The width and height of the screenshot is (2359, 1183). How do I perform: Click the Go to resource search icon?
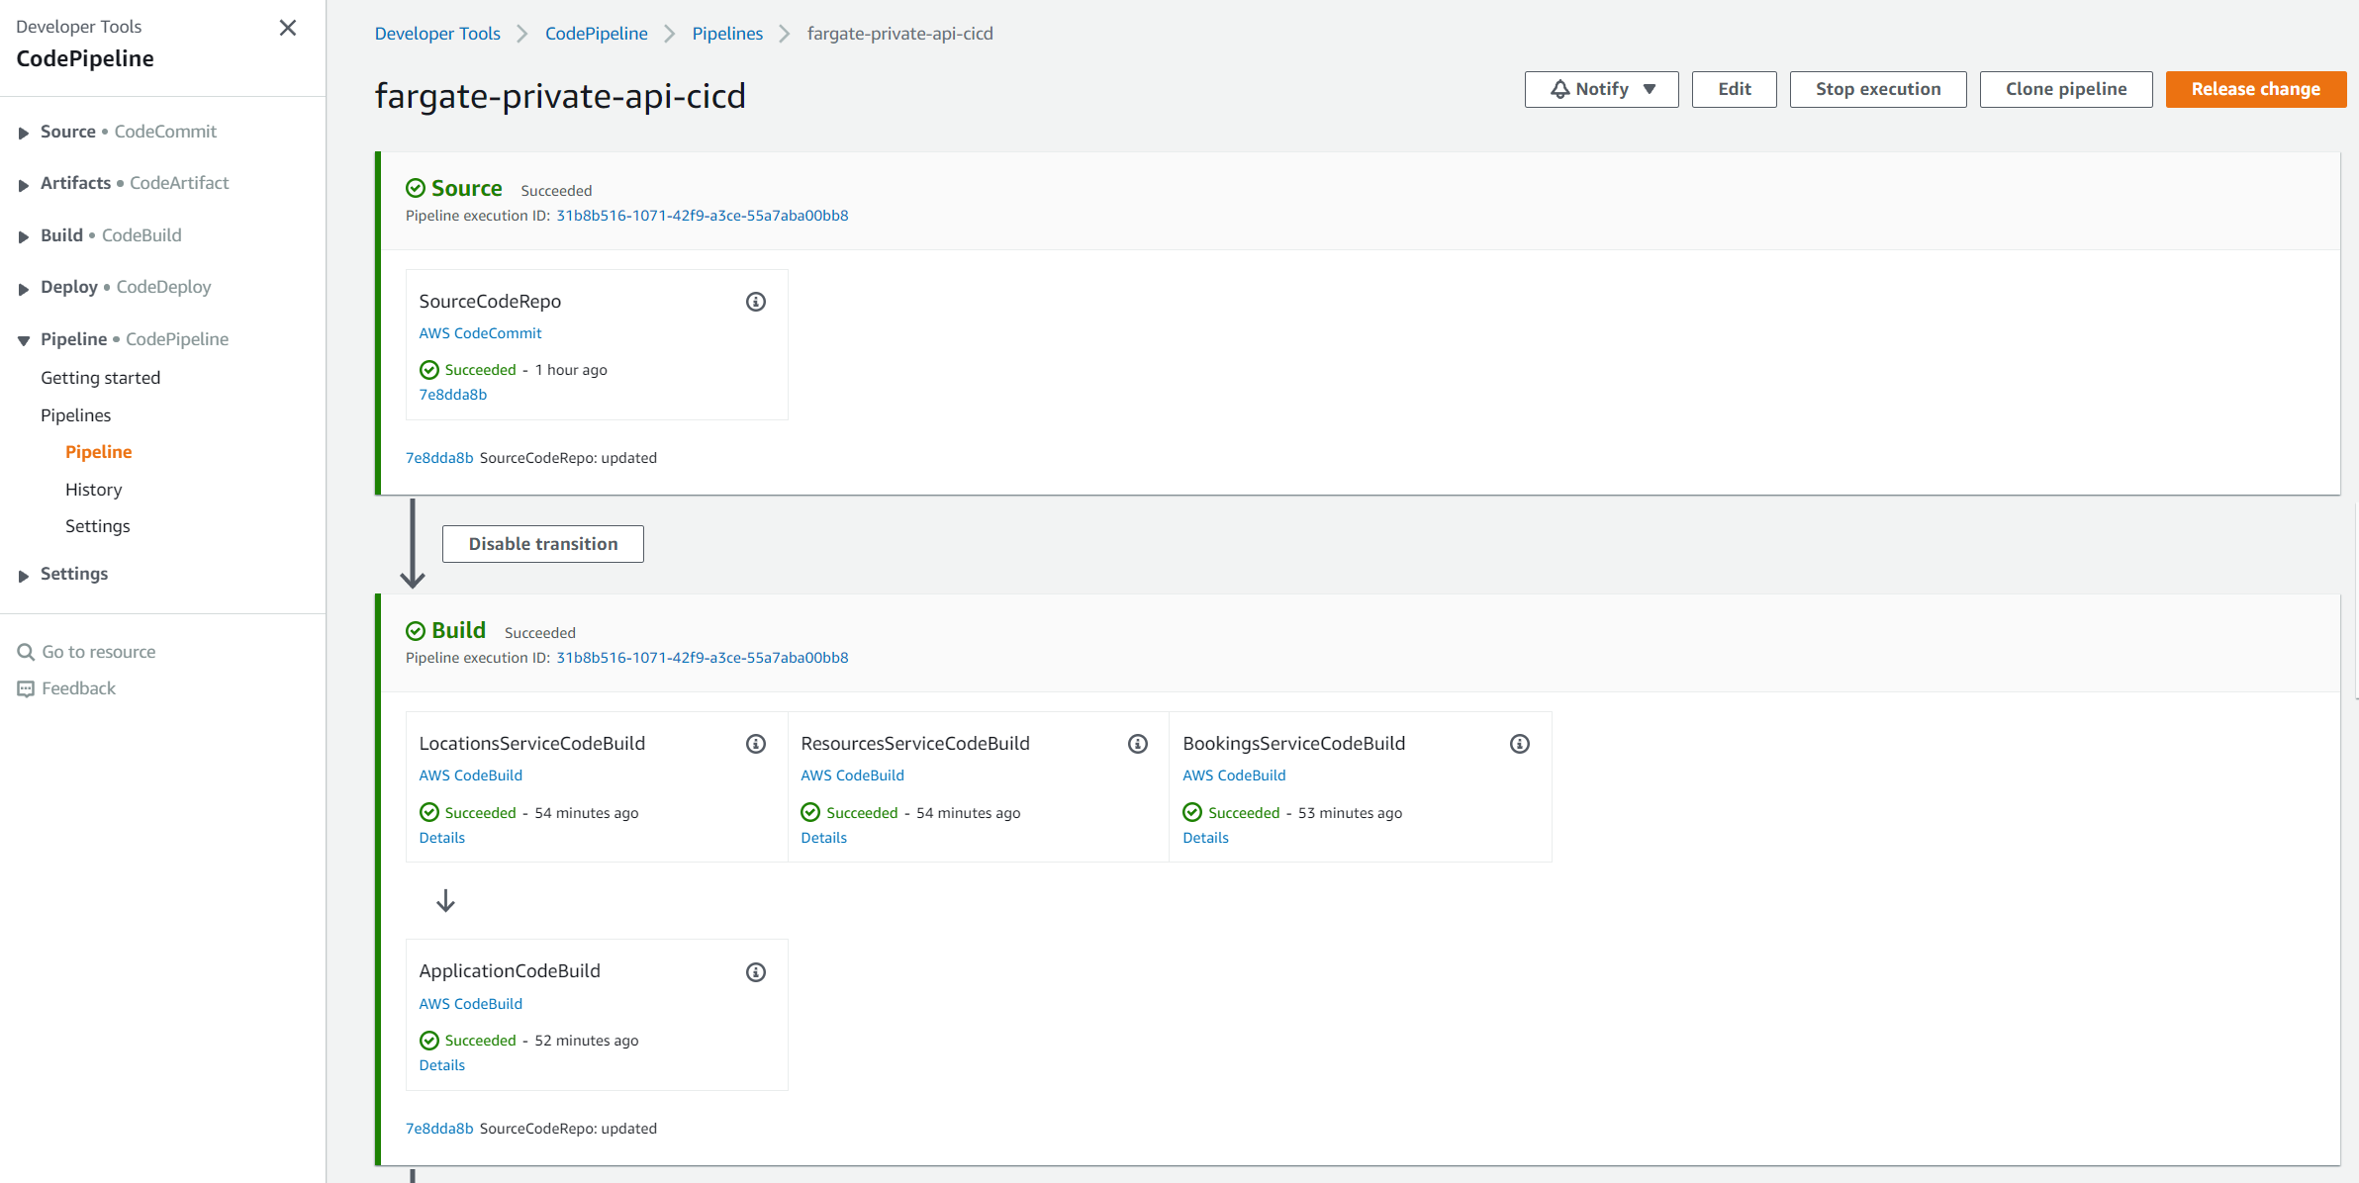(x=26, y=652)
